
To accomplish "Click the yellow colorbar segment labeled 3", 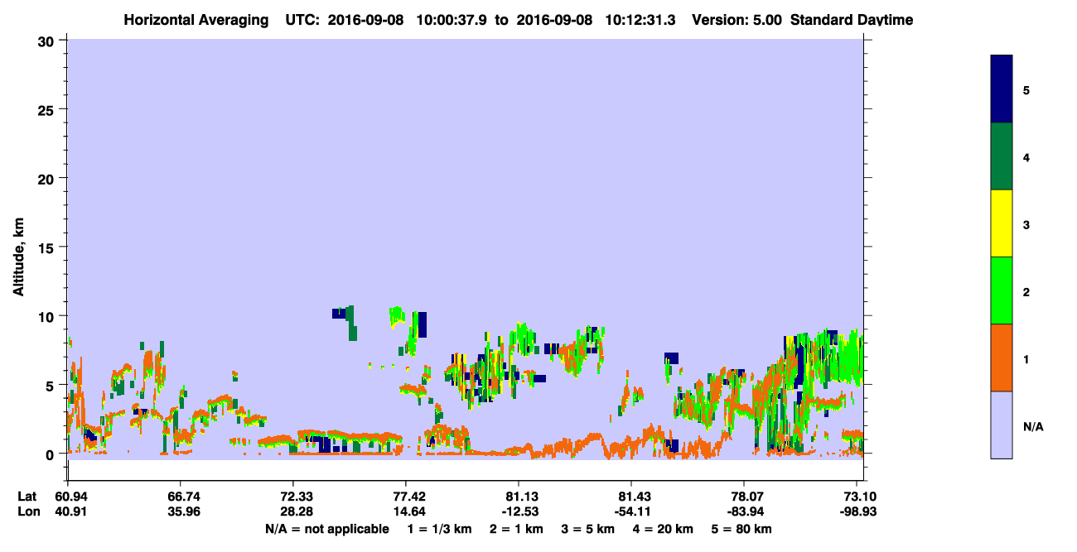I will (x=1001, y=223).
